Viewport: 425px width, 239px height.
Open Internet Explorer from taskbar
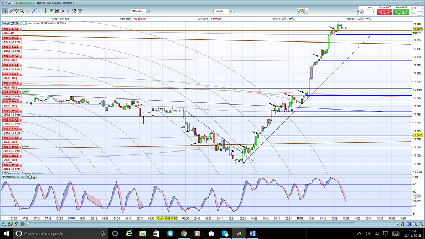pyautogui.click(x=129, y=233)
